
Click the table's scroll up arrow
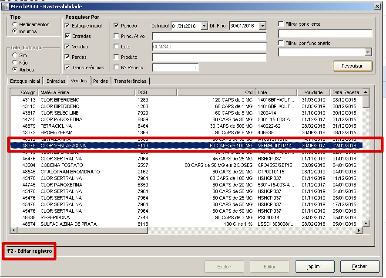366,92
